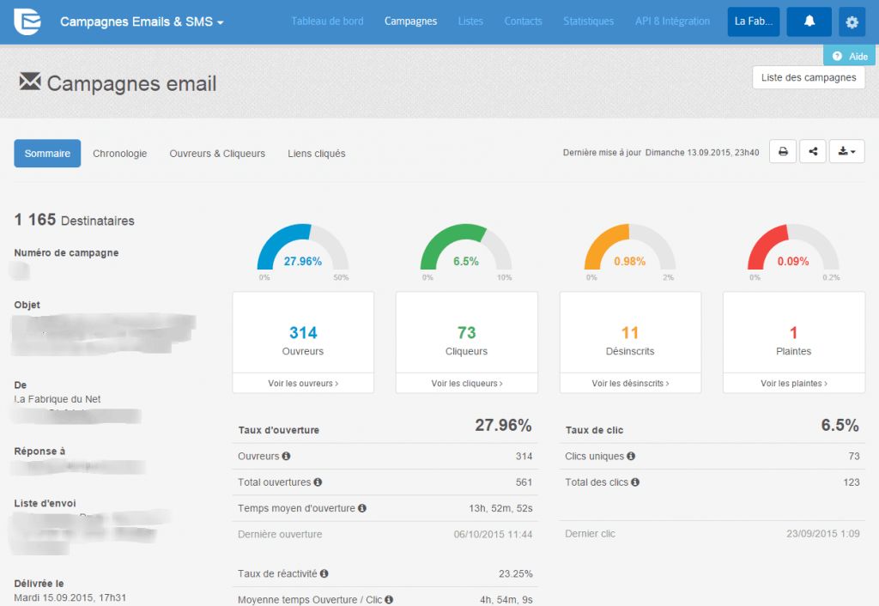Open the Campagnes Emails & SMS dropdown
Image resolution: width=879 pixels, height=606 pixels.
(142, 21)
